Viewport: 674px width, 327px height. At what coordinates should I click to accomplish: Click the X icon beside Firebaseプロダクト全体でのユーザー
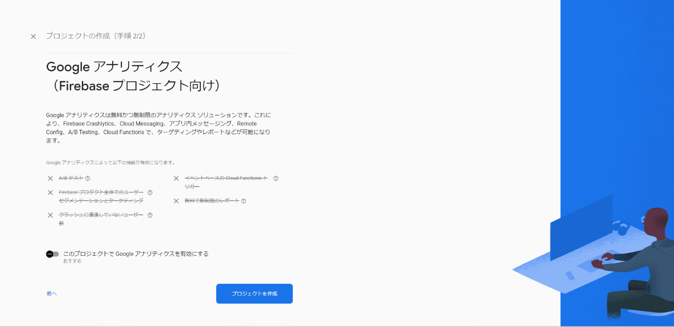click(50, 192)
